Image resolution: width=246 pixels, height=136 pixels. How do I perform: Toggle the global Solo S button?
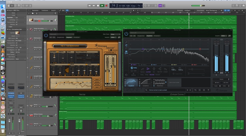(36, 14)
